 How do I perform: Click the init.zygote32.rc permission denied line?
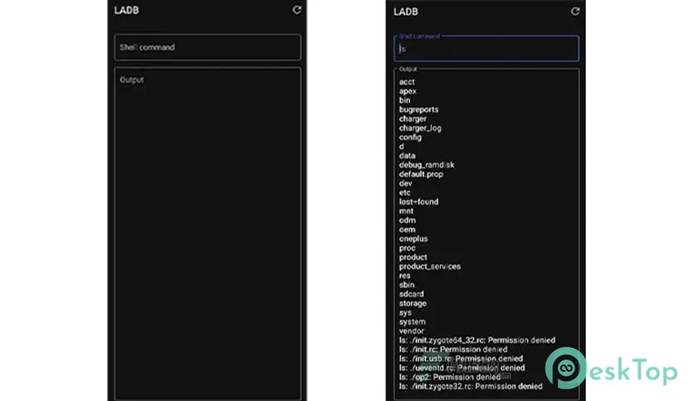(x=471, y=386)
